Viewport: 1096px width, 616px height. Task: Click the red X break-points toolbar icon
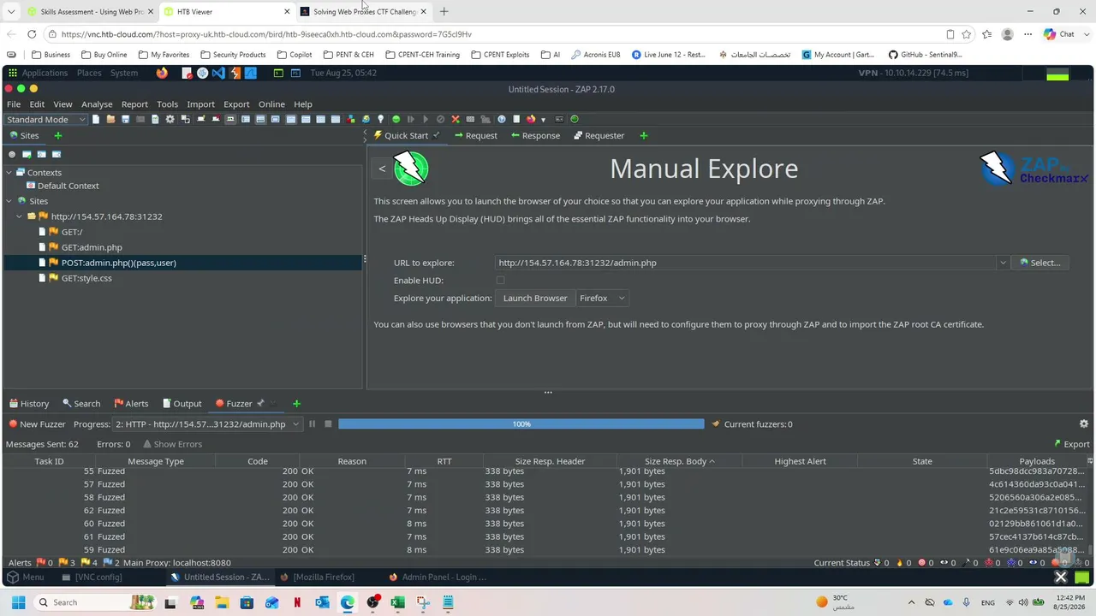456,120
